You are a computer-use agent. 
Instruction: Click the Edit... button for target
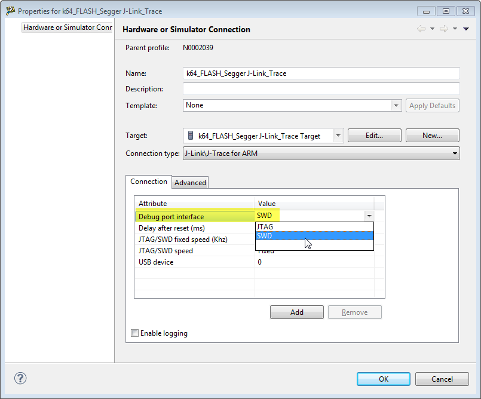tap(374, 136)
